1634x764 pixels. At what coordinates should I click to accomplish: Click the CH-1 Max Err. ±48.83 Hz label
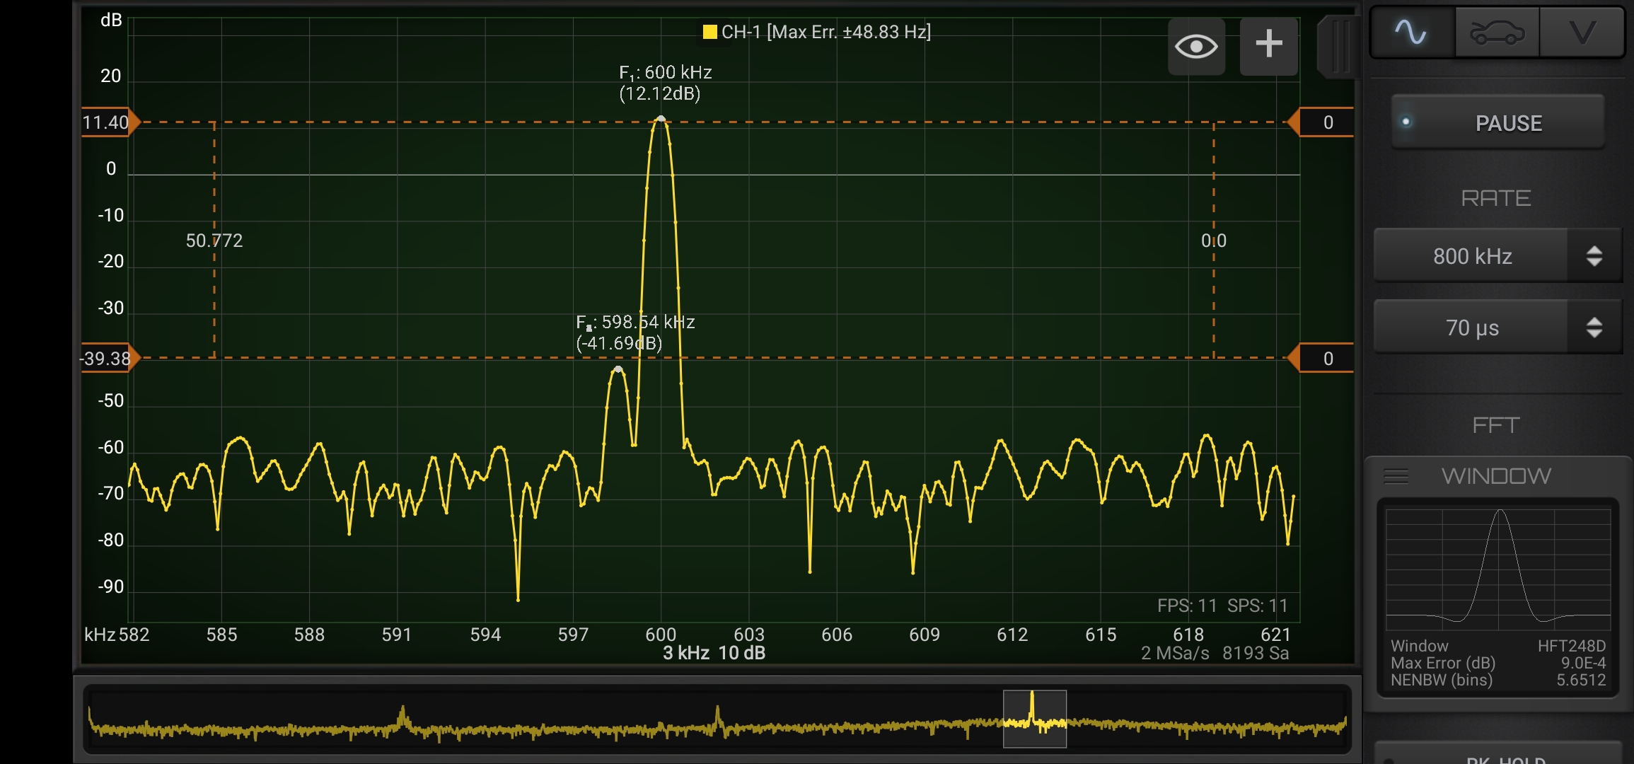tap(825, 32)
